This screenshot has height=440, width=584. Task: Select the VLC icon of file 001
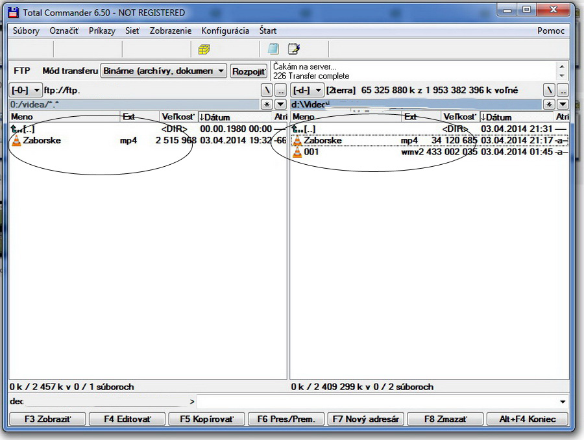[297, 152]
